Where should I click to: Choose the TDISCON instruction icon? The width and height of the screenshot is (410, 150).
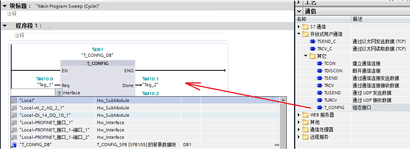pos(320,71)
